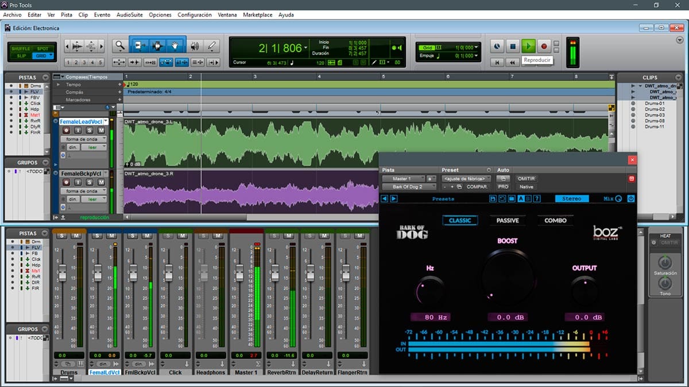Open the Empuje nudge value dropdown
689x387 pixels.
click(x=476, y=56)
